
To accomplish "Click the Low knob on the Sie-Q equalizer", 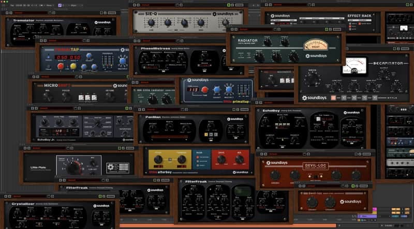I will (x=151, y=22).
